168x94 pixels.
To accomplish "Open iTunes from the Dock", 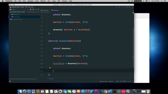I will coord(74,91).
